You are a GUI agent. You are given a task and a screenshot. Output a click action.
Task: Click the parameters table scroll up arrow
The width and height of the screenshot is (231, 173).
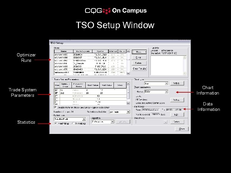tap(128, 84)
